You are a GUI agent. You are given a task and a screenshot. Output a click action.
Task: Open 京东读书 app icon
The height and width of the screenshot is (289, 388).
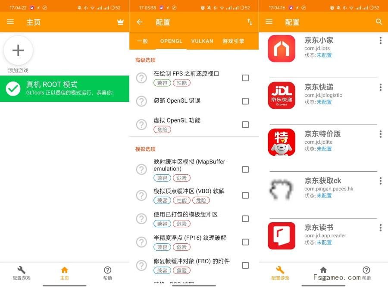click(282, 236)
